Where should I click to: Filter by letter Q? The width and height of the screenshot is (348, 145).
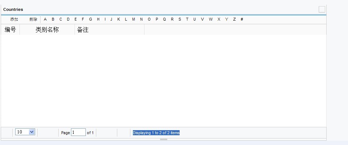coord(164,19)
